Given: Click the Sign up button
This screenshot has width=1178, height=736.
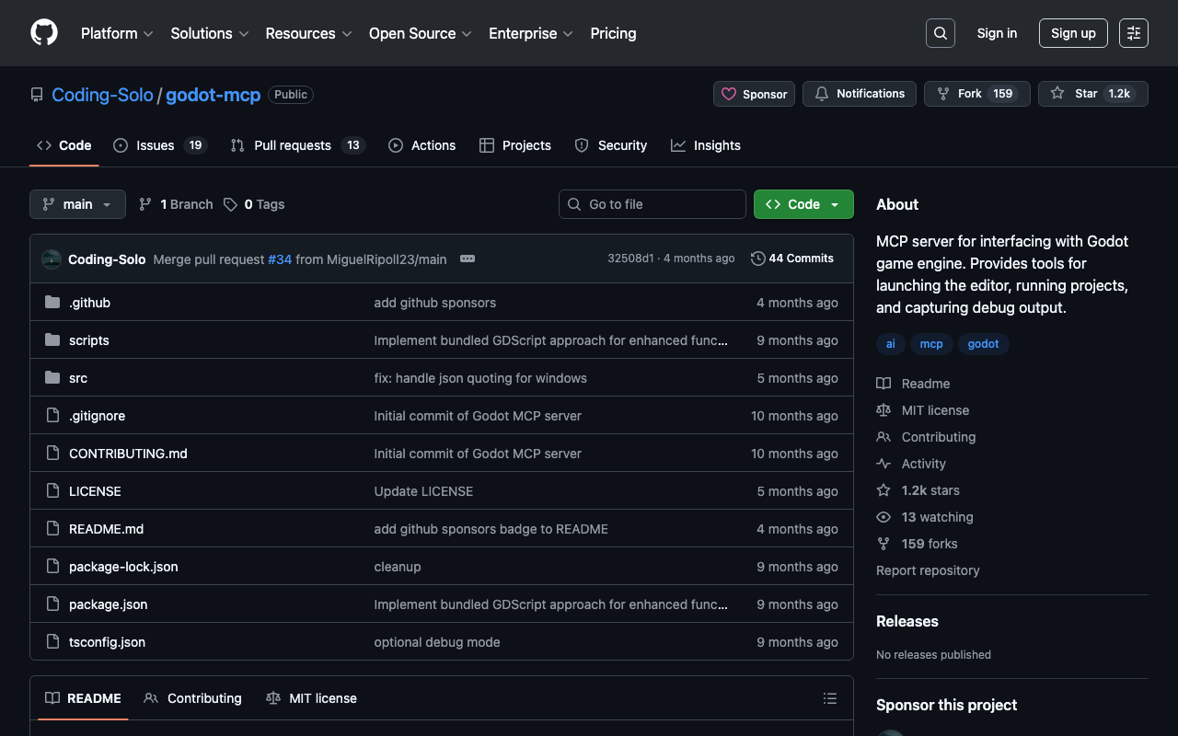Looking at the screenshot, I should coord(1072,33).
